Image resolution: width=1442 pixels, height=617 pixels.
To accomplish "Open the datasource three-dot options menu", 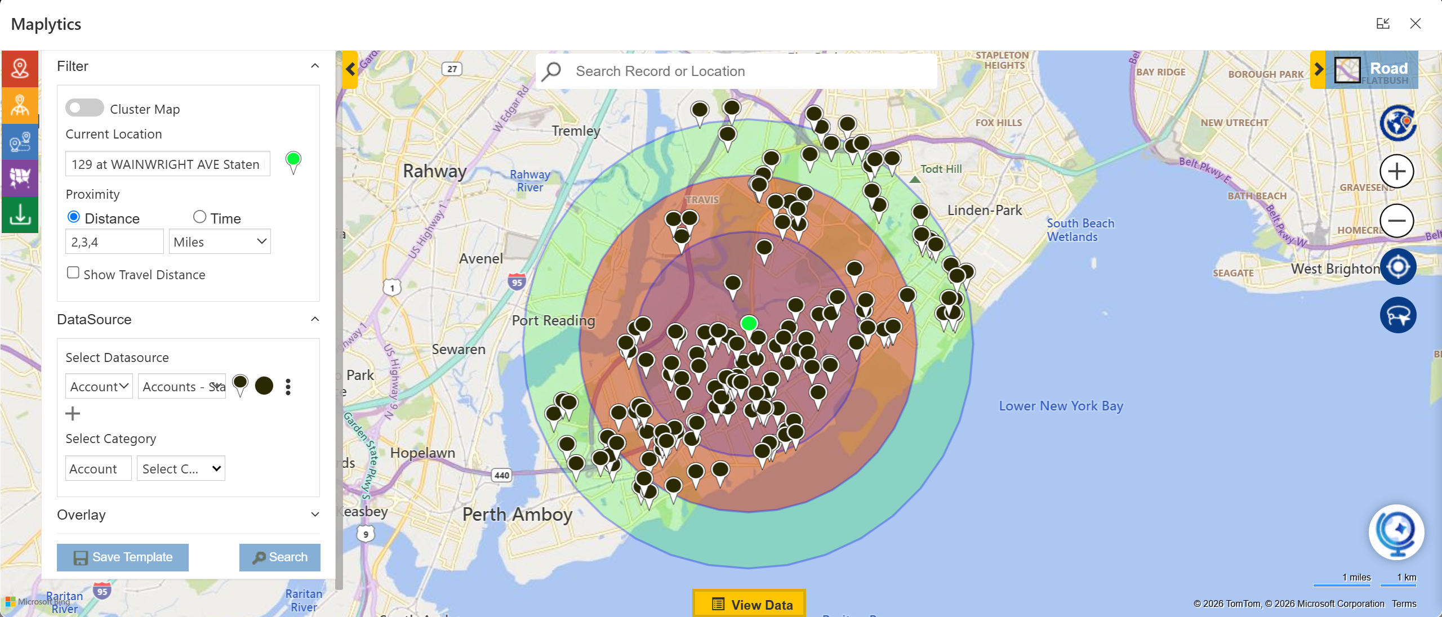I will pos(288,387).
